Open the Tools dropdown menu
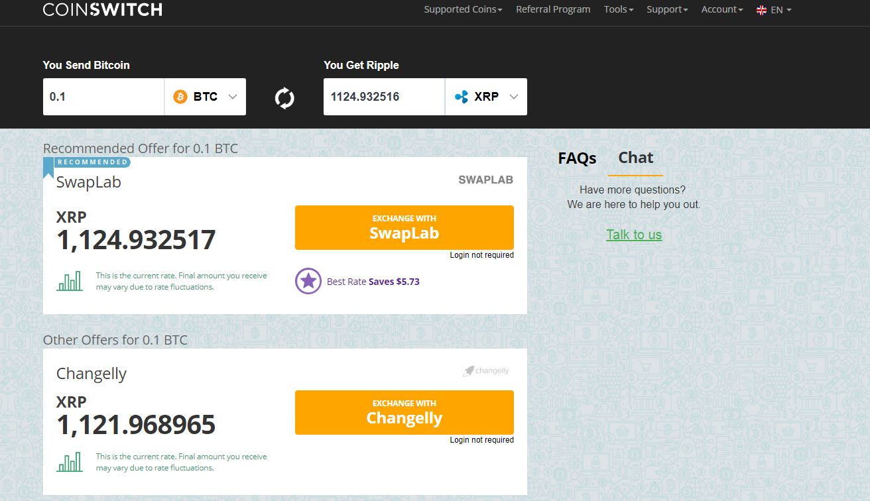This screenshot has width=870, height=501. coord(619,9)
